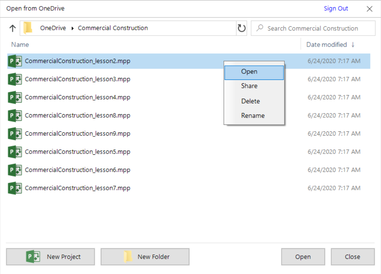
Task: Select Rename in the context menu
Action: (x=253, y=116)
